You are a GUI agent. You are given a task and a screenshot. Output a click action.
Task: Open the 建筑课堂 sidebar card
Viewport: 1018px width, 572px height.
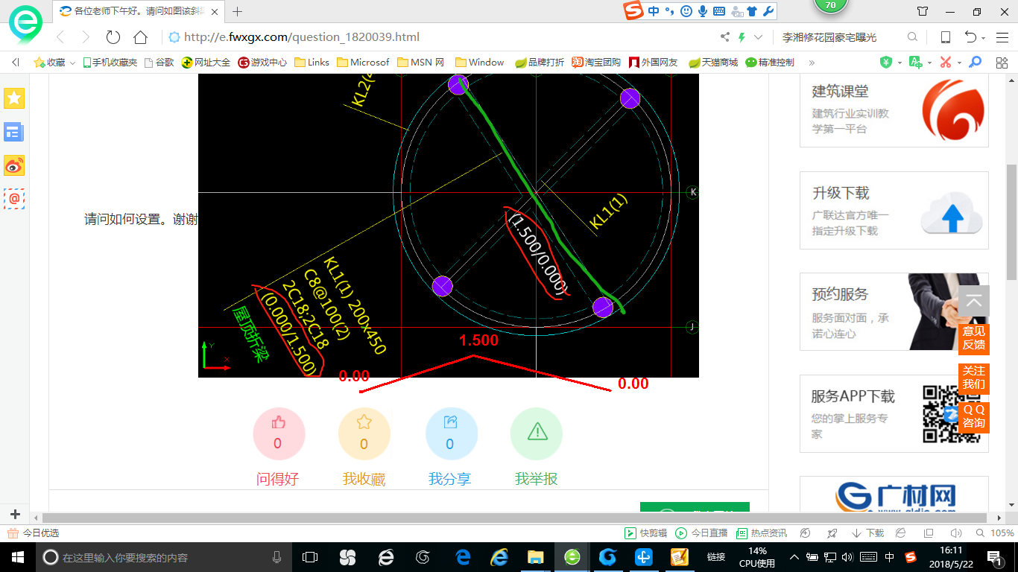tap(894, 110)
